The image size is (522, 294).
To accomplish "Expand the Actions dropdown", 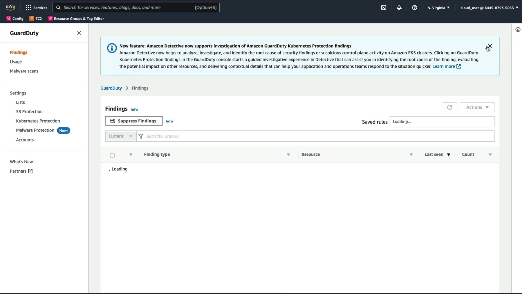I will (x=477, y=107).
